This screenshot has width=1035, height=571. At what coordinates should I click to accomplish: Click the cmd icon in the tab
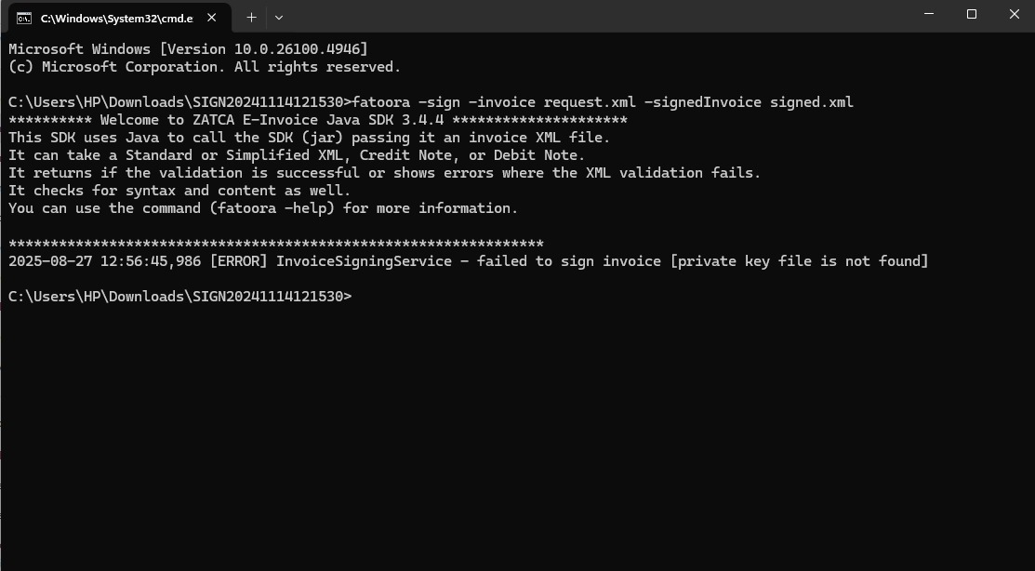tap(24, 18)
